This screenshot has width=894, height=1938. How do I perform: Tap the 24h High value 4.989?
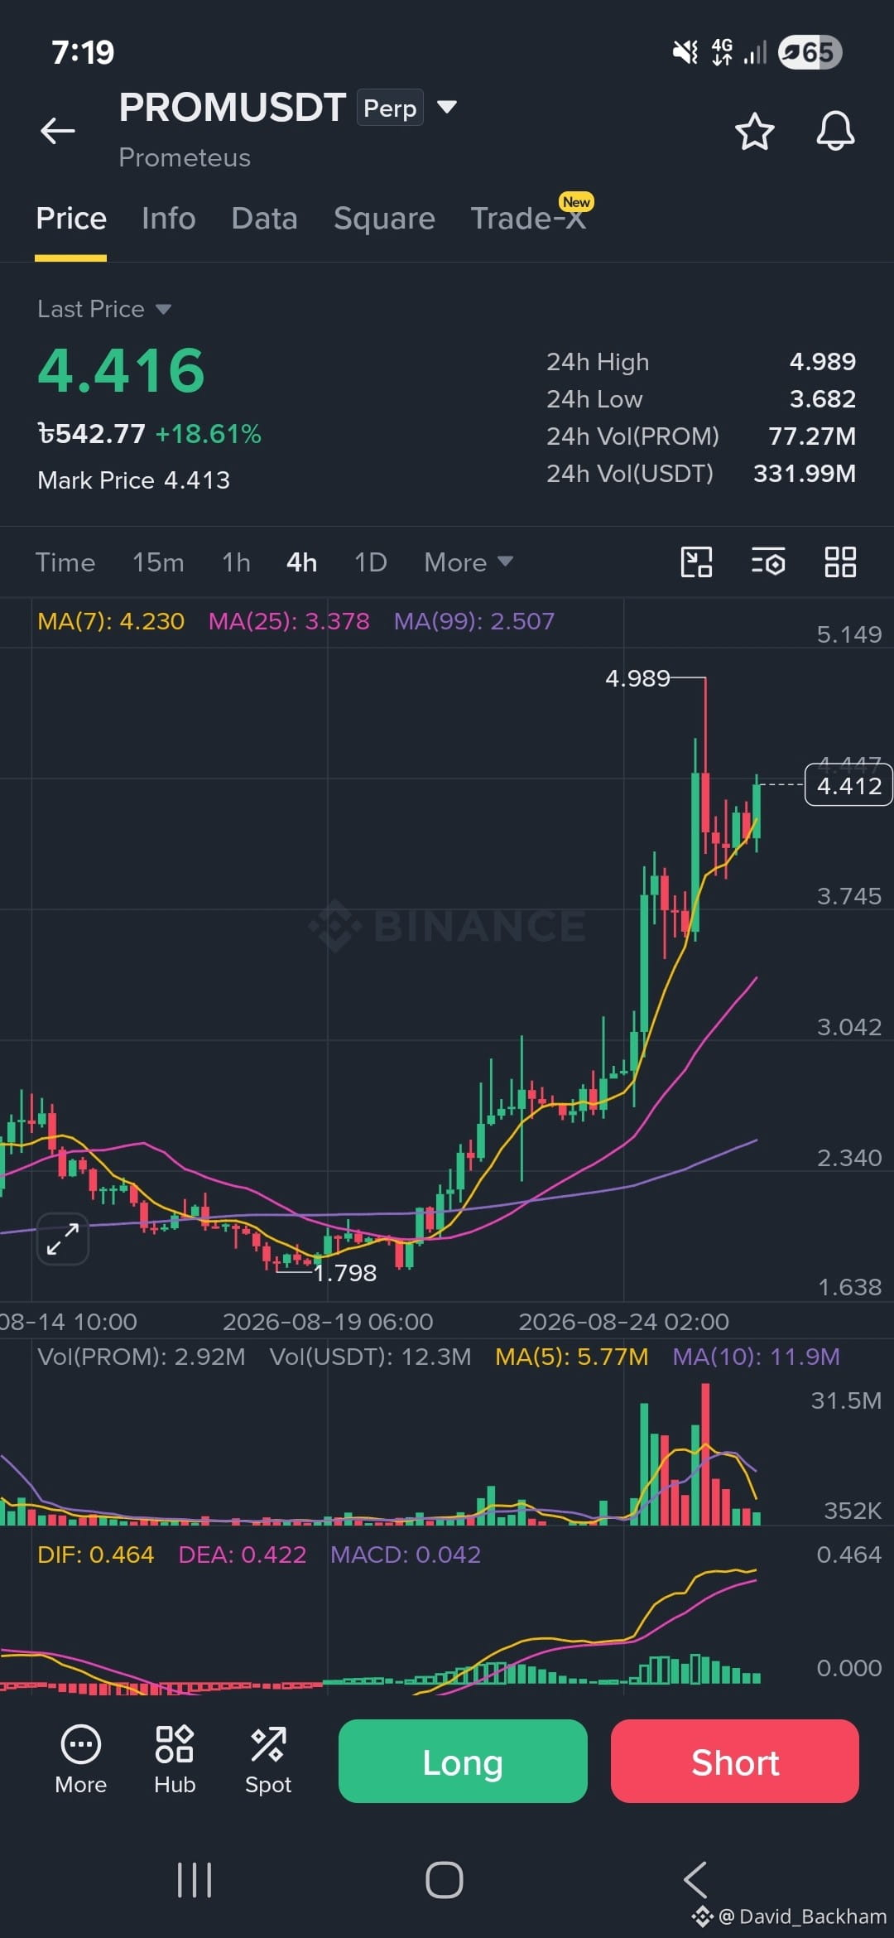point(823,362)
